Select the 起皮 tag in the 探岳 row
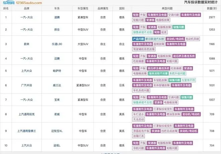 (x=164, y=32)
